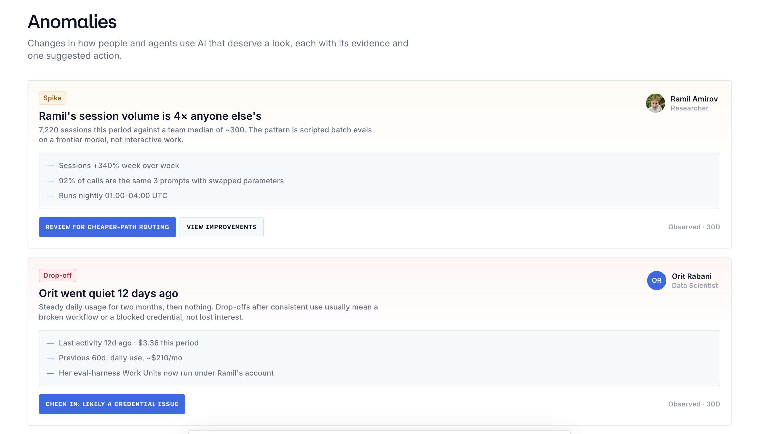
Task: Click Check In: Likely a Credential Issue
Action: point(112,404)
